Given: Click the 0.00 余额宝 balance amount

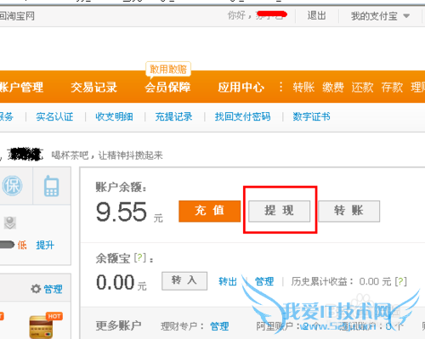Looking at the screenshot, I should [116, 282].
